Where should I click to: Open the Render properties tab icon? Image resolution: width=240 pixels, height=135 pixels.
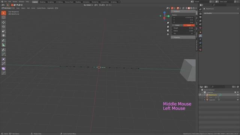pyautogui.click(x=200, y=14)
